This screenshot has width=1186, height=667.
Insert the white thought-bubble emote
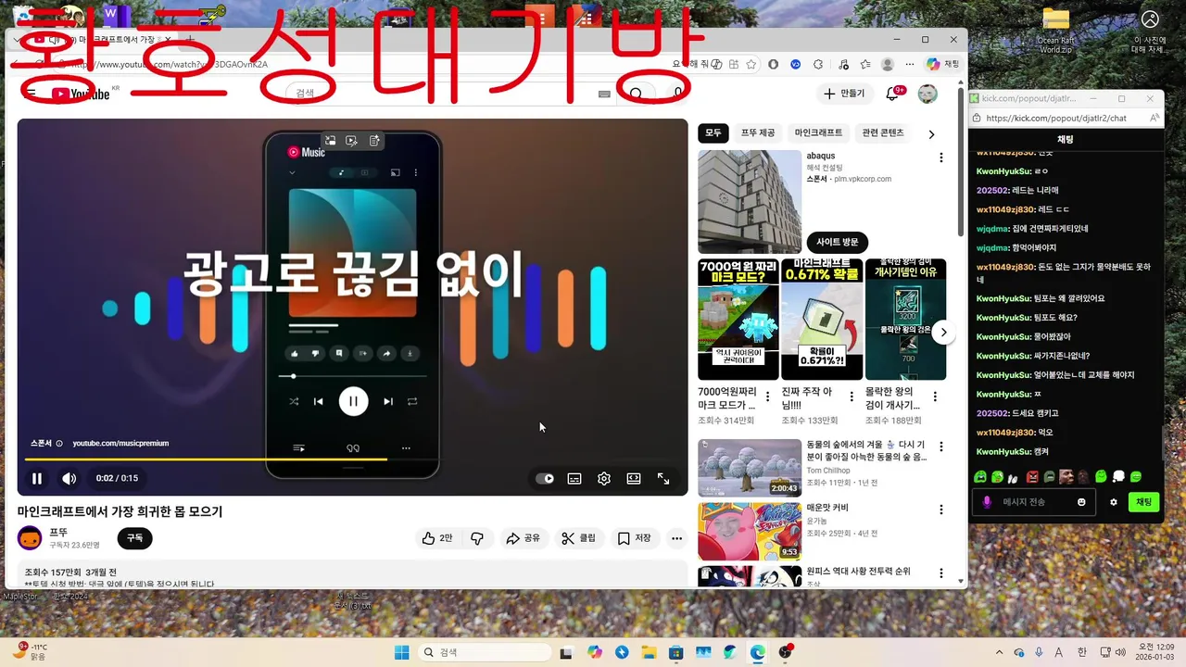(1118, 476)
